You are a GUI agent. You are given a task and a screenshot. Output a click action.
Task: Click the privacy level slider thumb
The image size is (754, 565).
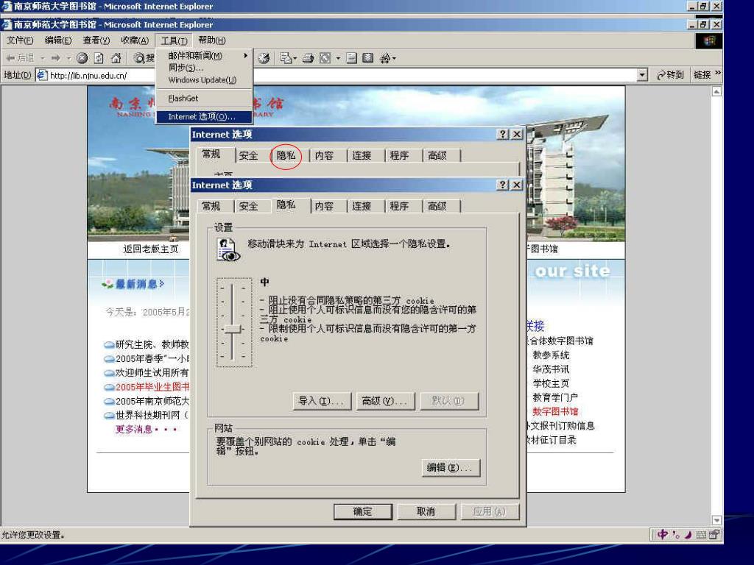[233, 329]
